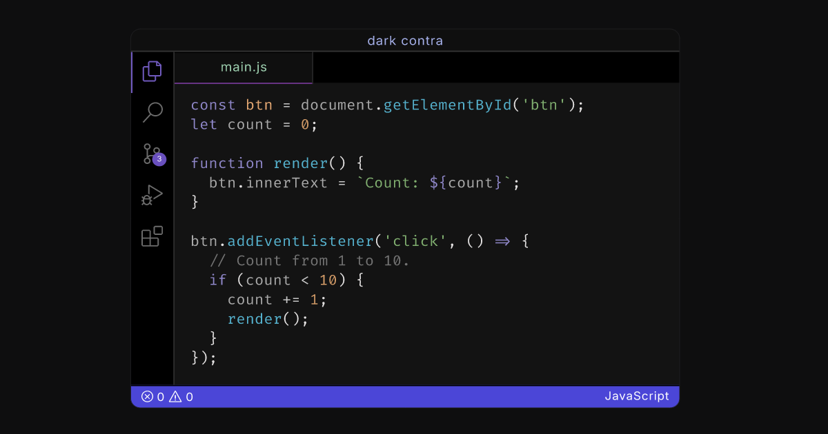Open the Search magnifier icon
The image size is (828, 434).
pos(152,112)
